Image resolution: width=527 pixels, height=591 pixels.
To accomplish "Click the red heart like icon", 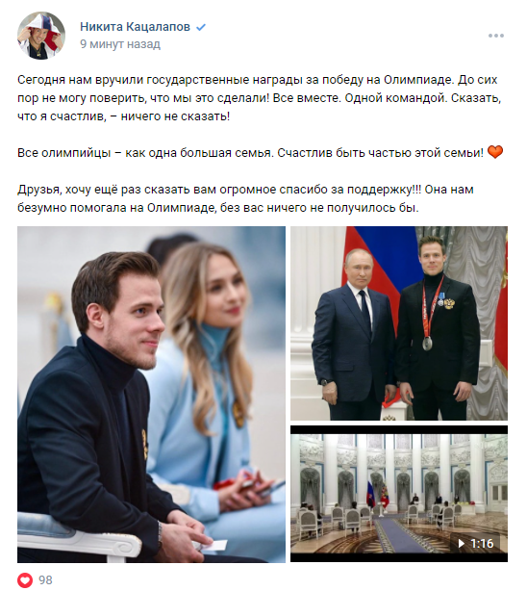I will pos(25,579).
